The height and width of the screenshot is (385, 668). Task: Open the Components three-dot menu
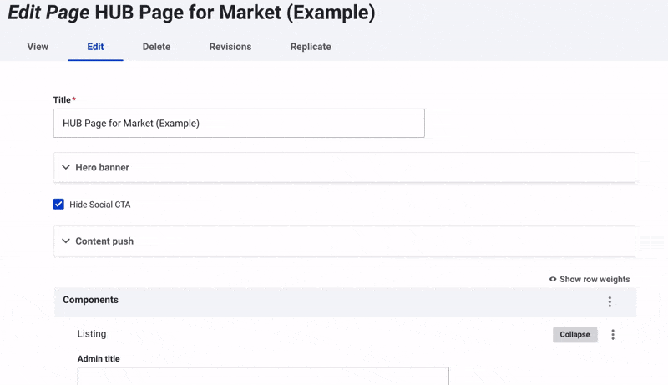tap(610, 302)
